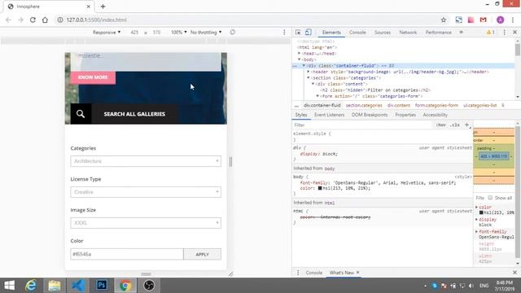Open the 100% zoom dropdown
Screen dimensions: 521x293
tap(179, 33)
